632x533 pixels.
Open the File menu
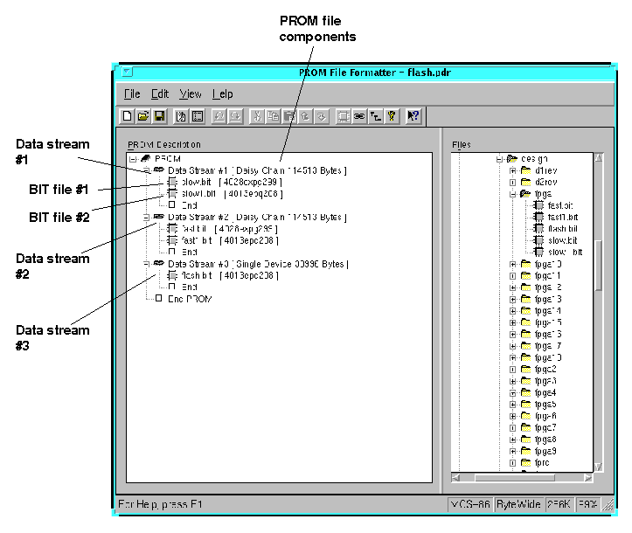click(132, 93)
